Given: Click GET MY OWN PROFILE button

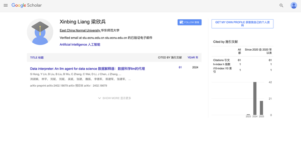Looking at the screenshot, I should (242, 24).
